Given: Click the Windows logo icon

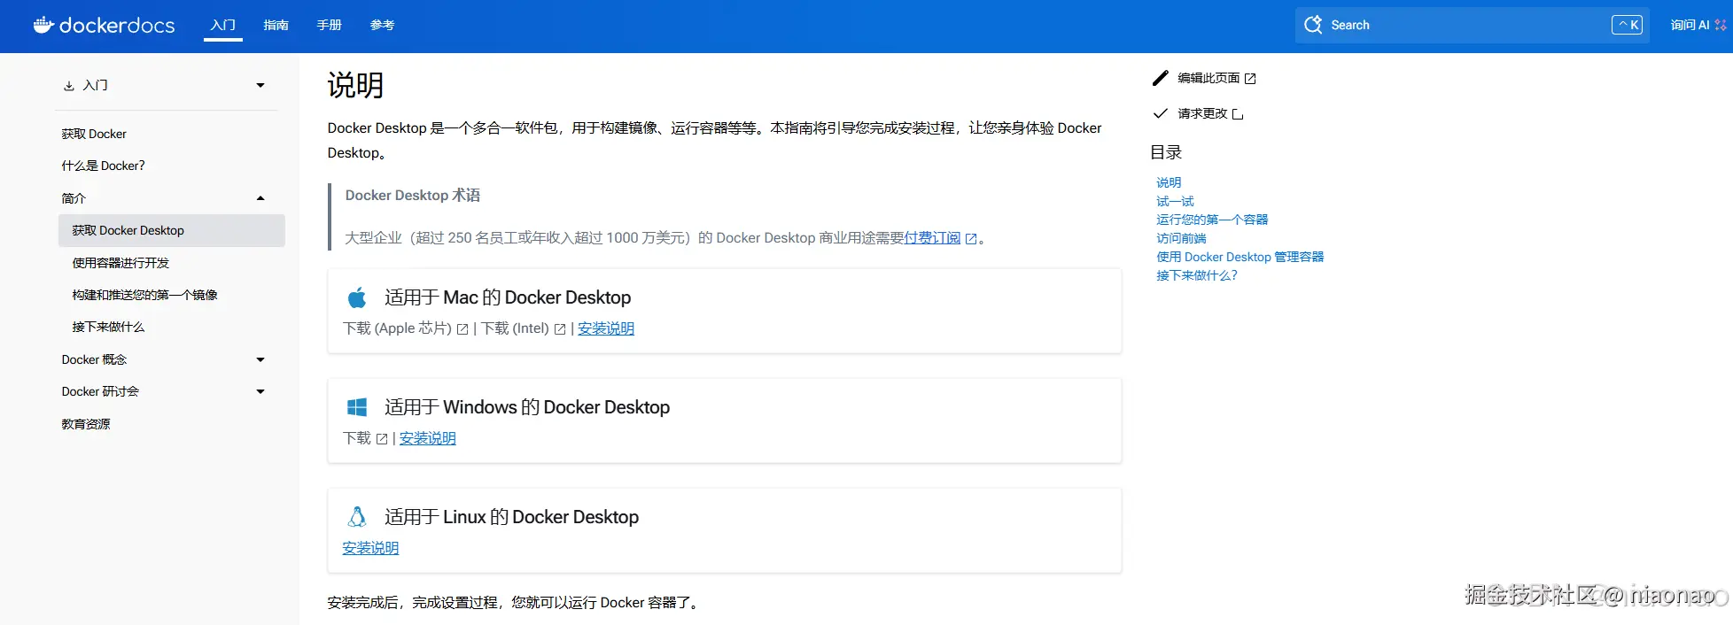Looking at the screenshot, I should pos(357,407).
